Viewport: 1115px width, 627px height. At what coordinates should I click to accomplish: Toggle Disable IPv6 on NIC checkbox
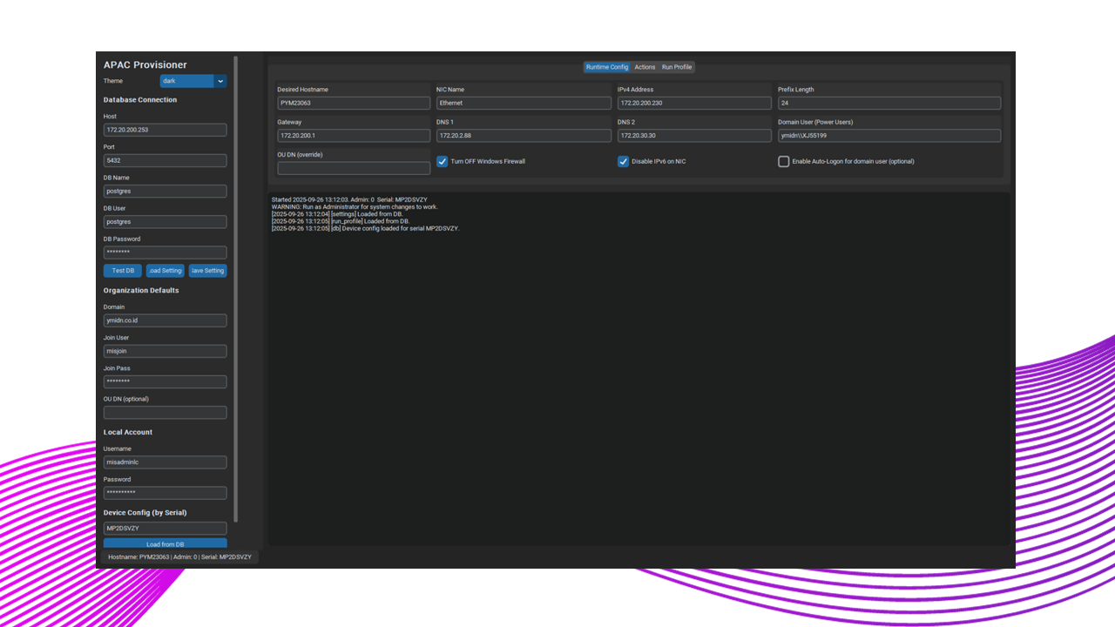(623, 161)
